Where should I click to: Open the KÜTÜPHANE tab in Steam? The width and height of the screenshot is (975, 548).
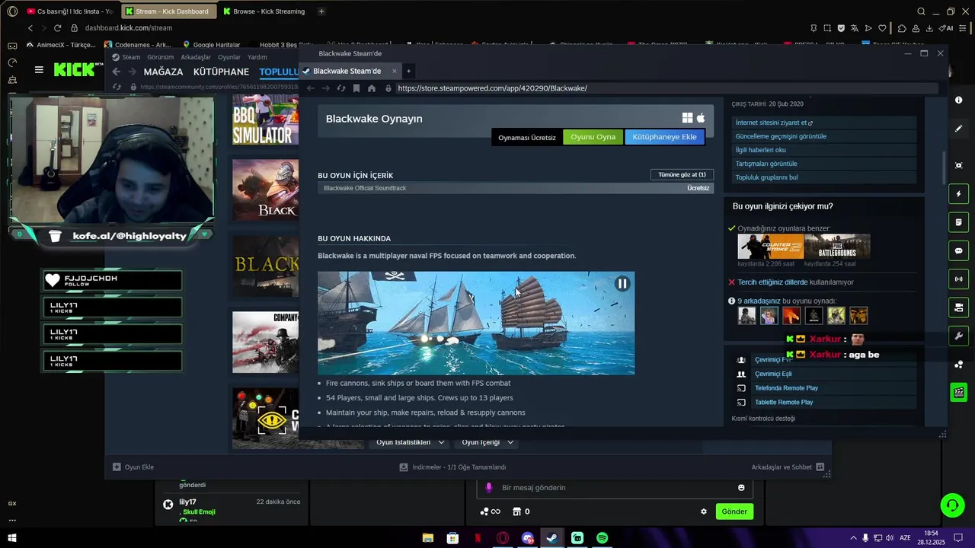point(221,72)
